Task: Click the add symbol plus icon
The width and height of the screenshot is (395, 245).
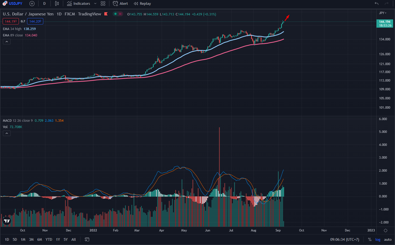Action: 32,3
